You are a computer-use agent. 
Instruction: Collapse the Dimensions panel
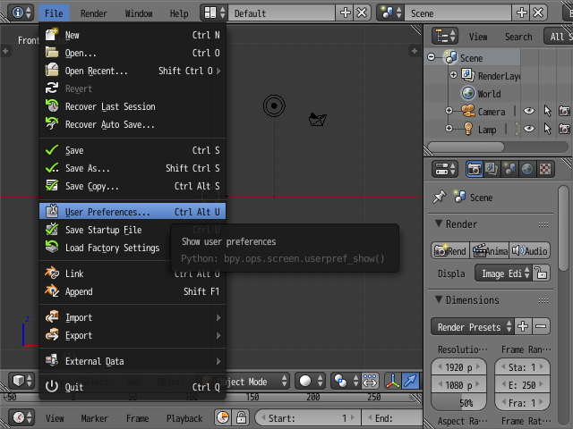[x=440, y=300]
